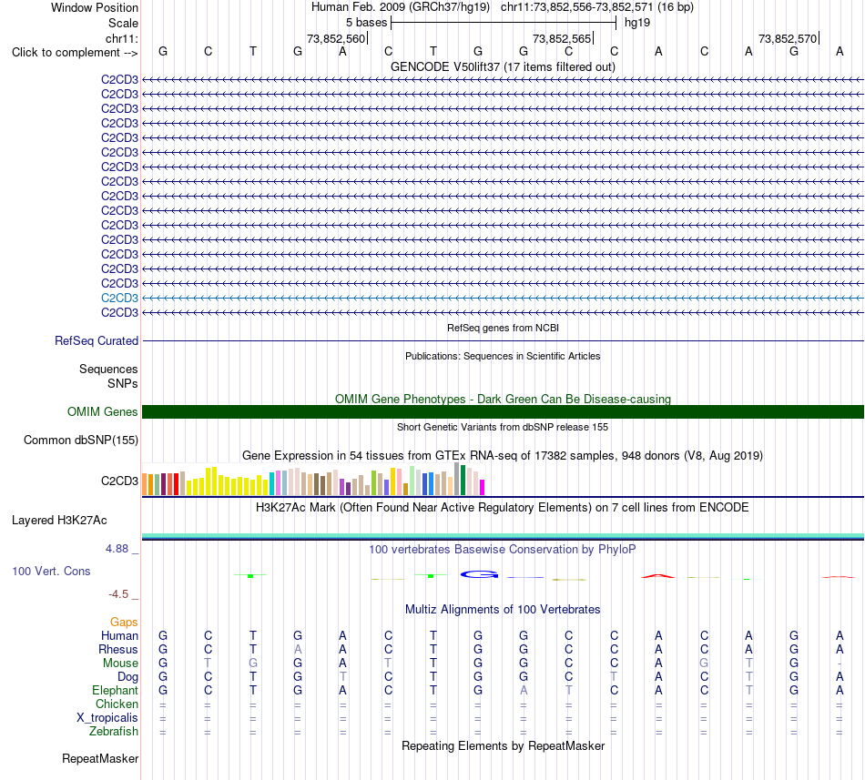
Task: Select the X_tropicalis alignment row label
Action: click(x=107, y=718)
